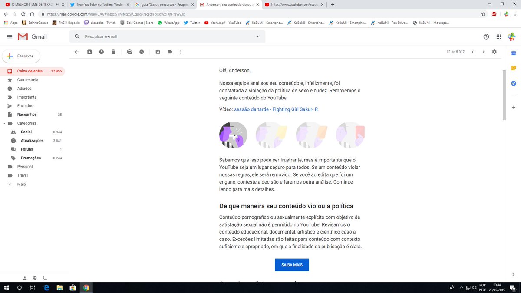The height and width of the screenshot is (293, 521).
Task: Open the Gmail main menu hamburger
Action: [x=10, y=37]
